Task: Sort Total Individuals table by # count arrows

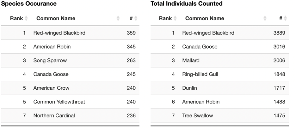Action: [x=286, y=19]
